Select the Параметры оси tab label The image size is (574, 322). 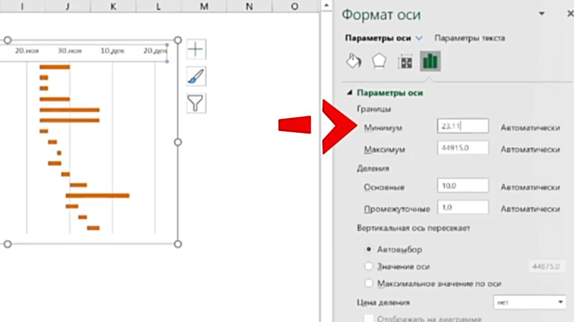tap(378, 38)
